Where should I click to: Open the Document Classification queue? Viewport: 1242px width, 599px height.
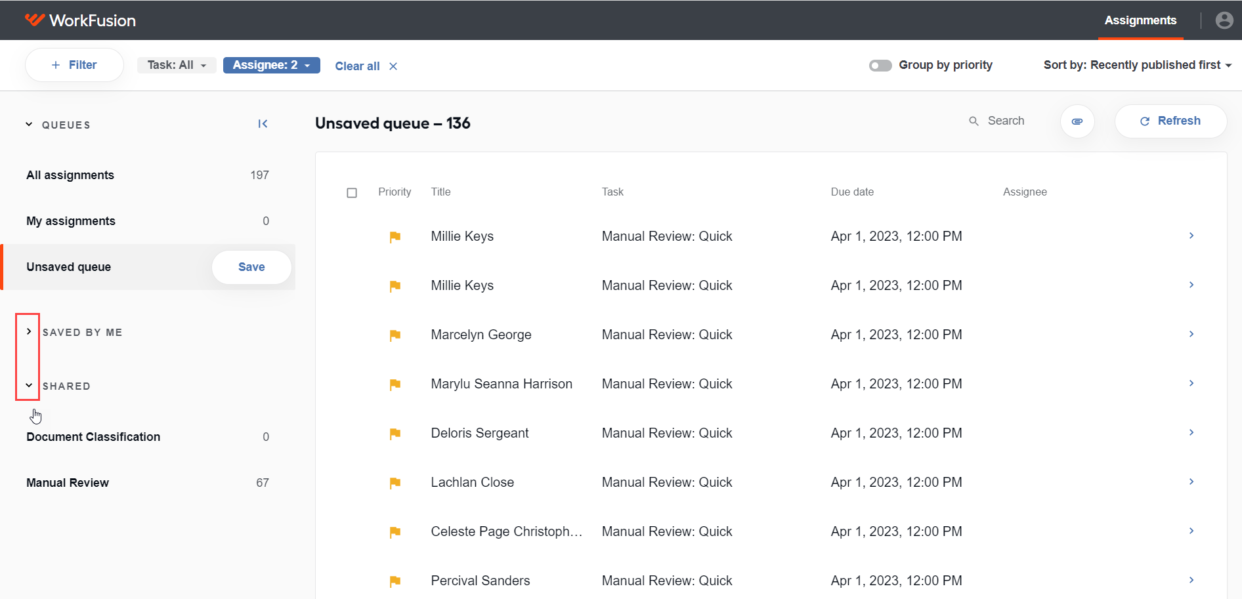(148, 437)
